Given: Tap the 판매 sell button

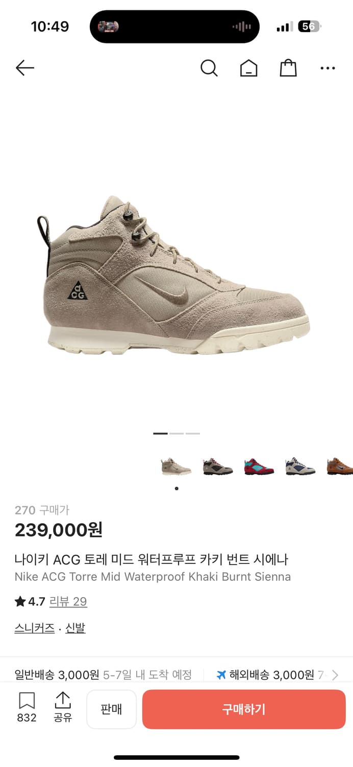Looking at the screenshot, I should pyautogui.click(x=111, y=709).
